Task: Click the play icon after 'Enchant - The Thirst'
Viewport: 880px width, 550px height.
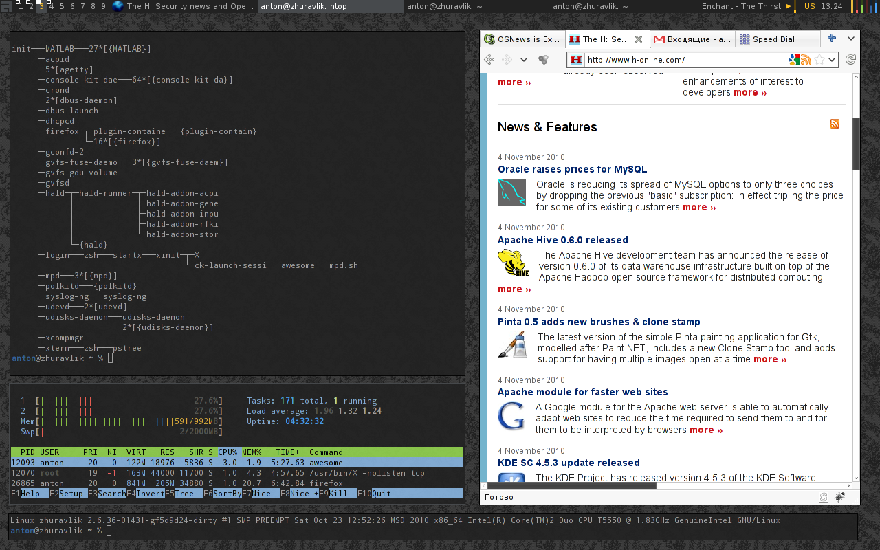Action: click(788, 6)
